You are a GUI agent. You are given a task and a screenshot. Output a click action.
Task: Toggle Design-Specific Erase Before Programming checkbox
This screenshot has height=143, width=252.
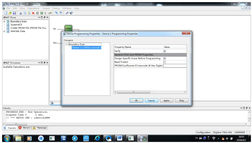pyautogui.click(x=164, y=58)
